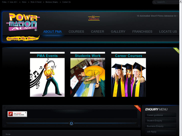Open Contact Us link
The height and width of the screenshot is (136, 182).
click(x=66, y=2)
